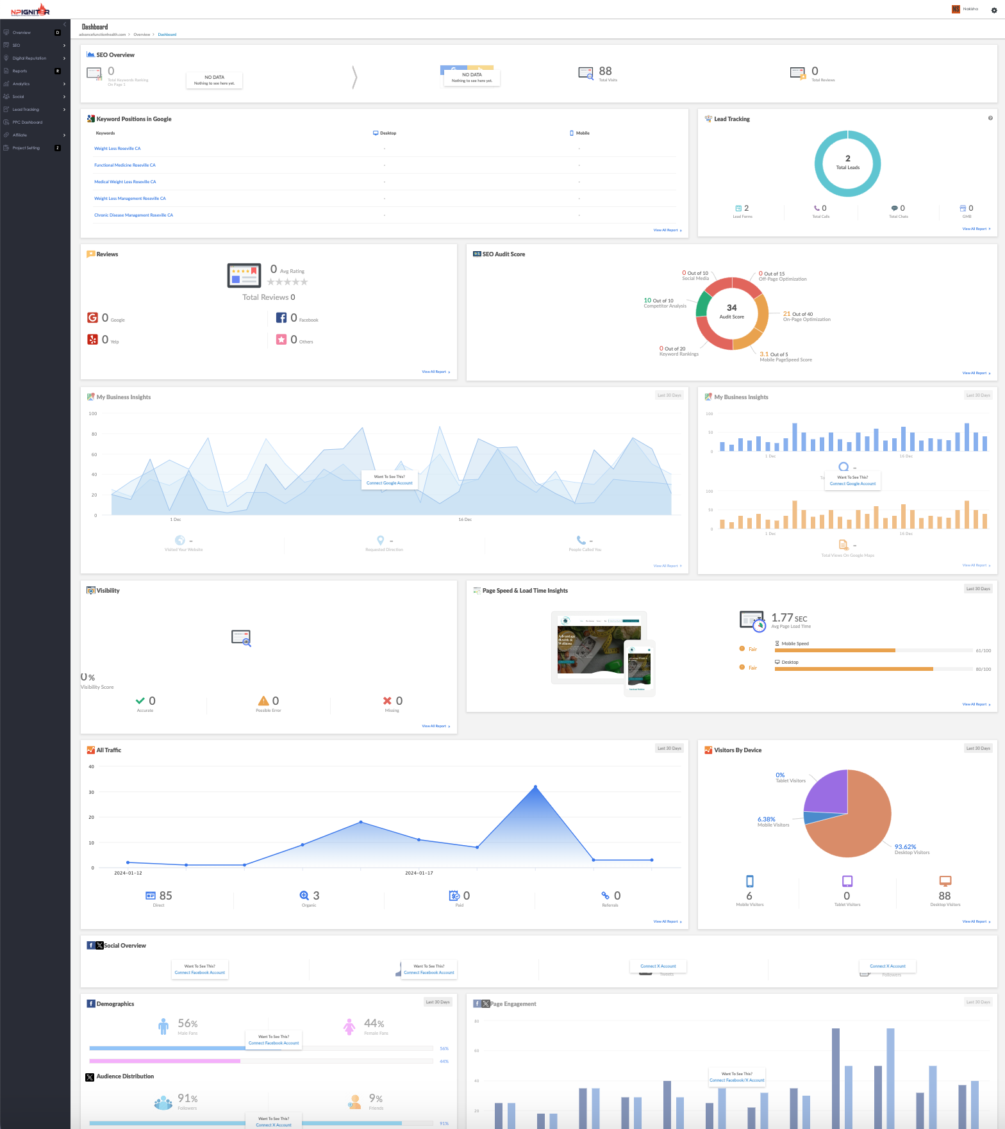
Task: Click the Lead Tracking help question mark
Action: click(x=990, y=118)
